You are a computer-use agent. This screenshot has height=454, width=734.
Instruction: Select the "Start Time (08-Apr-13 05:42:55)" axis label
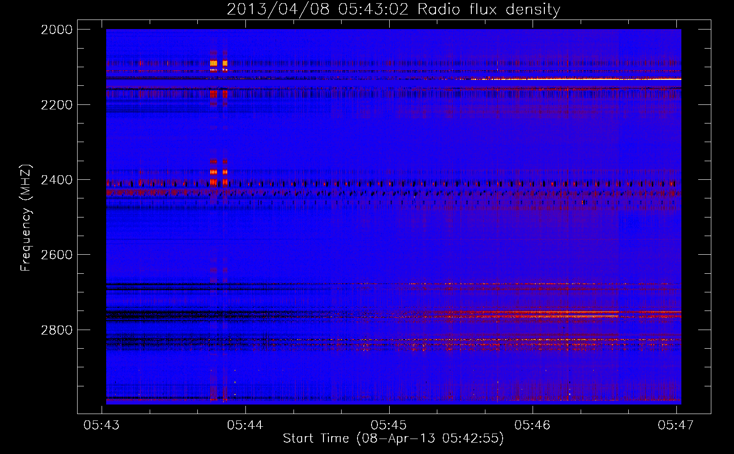393,439
